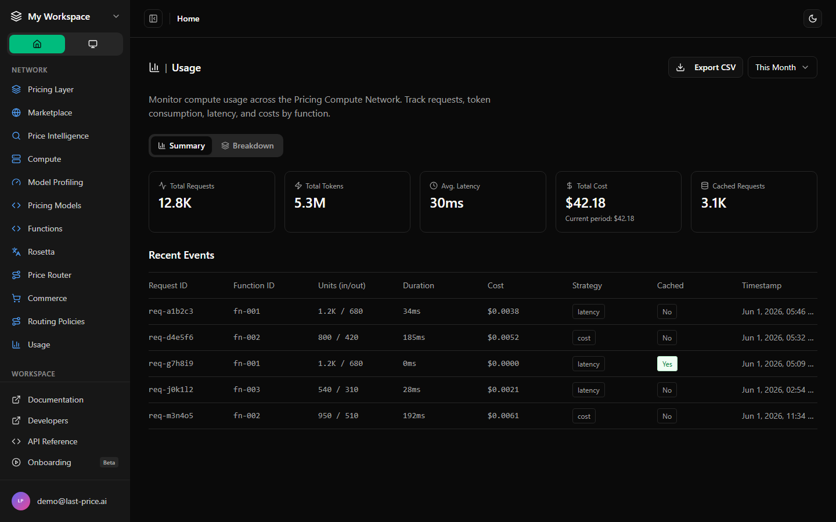Click the $0.0061 cost cell

tap(503, 416)
